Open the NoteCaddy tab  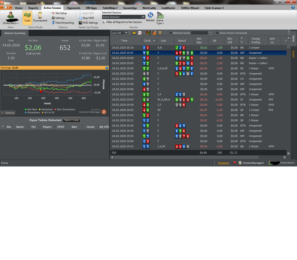point(149,8)
